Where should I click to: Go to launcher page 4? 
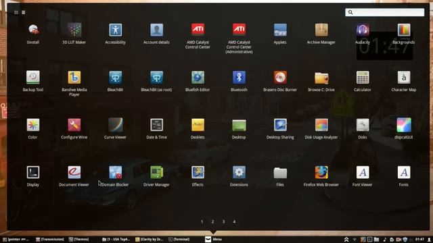(234, 221)
